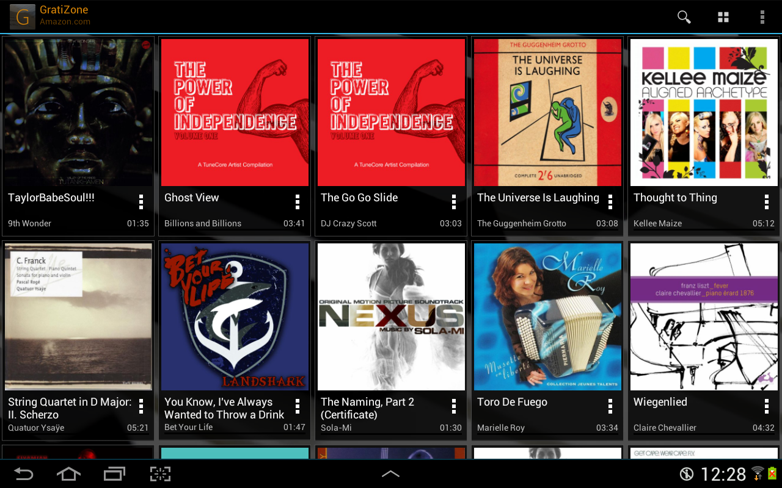Open the top bar overflow menu
This screenshot has width=782, height=488.
point(762,17)
